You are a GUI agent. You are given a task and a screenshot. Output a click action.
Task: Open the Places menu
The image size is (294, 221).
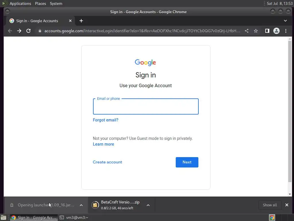coord(40,3)
